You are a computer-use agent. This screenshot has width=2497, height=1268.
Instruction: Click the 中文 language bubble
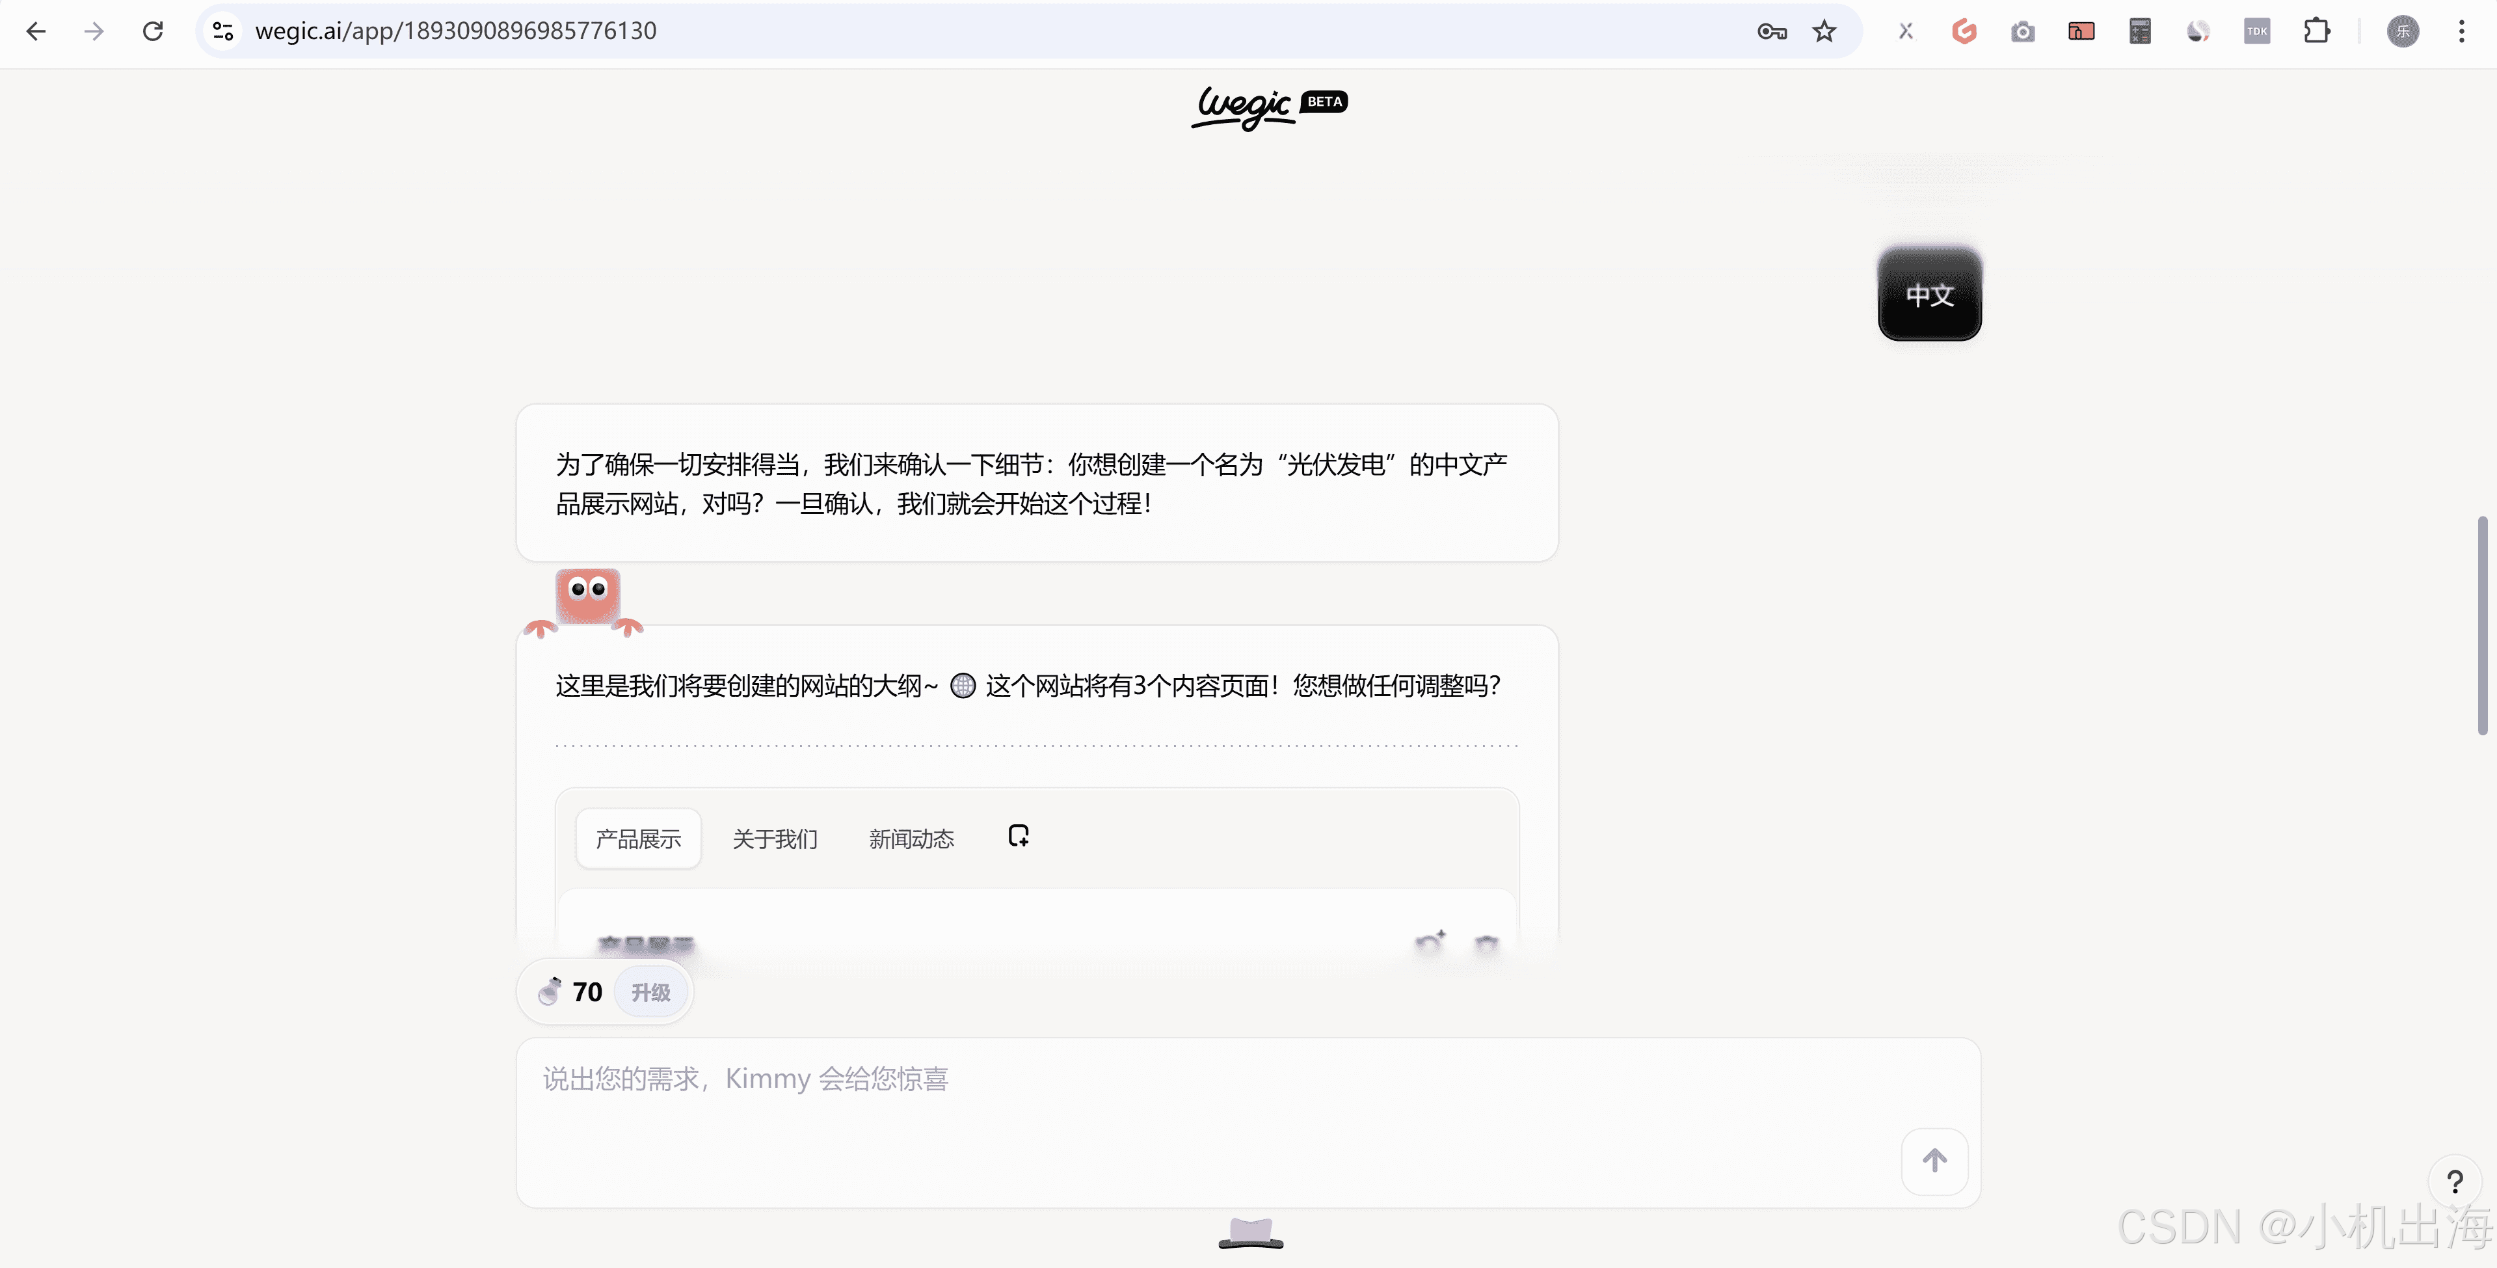pyautogui.click(x=1930, y=293)
